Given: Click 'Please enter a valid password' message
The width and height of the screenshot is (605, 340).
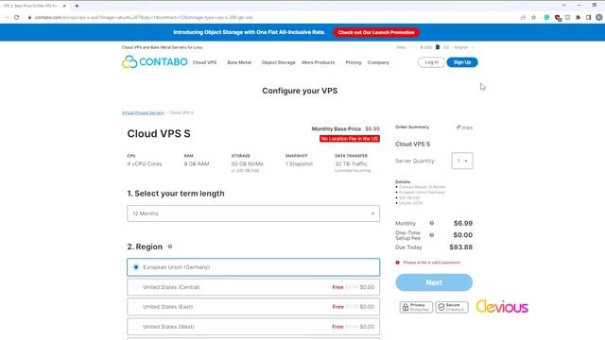Looking at the screenshot, I should [431, 263].
